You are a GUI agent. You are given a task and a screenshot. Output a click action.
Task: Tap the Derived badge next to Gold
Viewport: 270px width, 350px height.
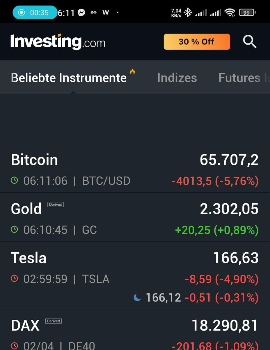click(56, 204)
